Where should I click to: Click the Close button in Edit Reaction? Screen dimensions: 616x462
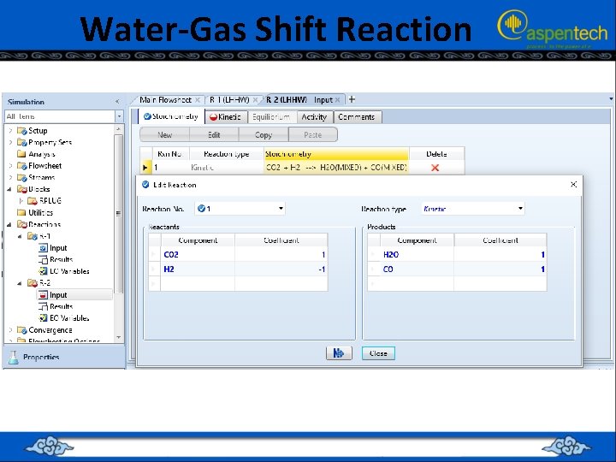click(x=378, y=353)
